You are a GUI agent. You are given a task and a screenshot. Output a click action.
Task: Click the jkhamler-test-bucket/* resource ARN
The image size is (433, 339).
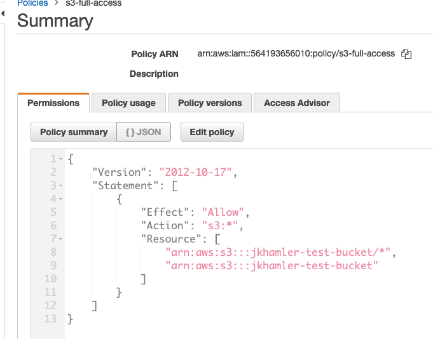tap(278, 253)
